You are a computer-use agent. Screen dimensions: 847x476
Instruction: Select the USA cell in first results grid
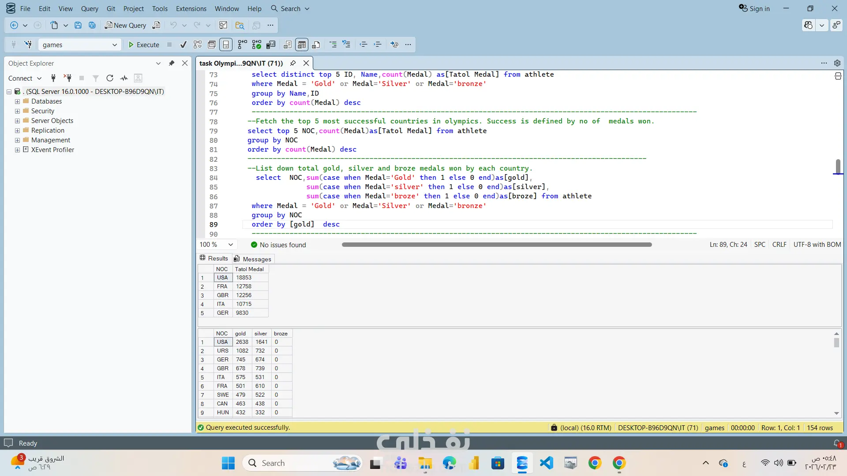pos(222,278)
